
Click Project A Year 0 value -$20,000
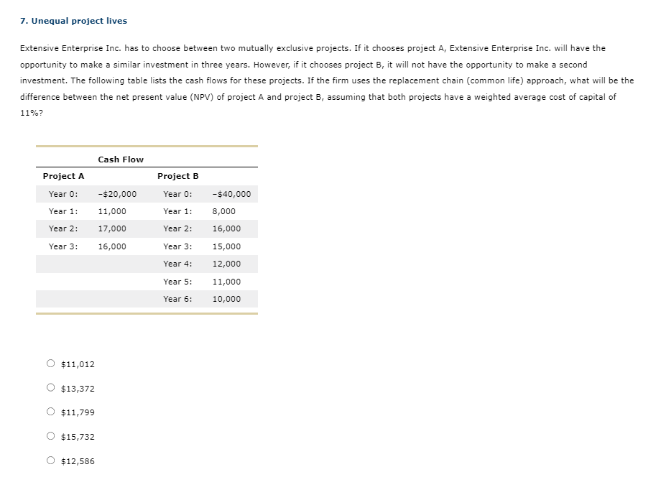(117, 194)
